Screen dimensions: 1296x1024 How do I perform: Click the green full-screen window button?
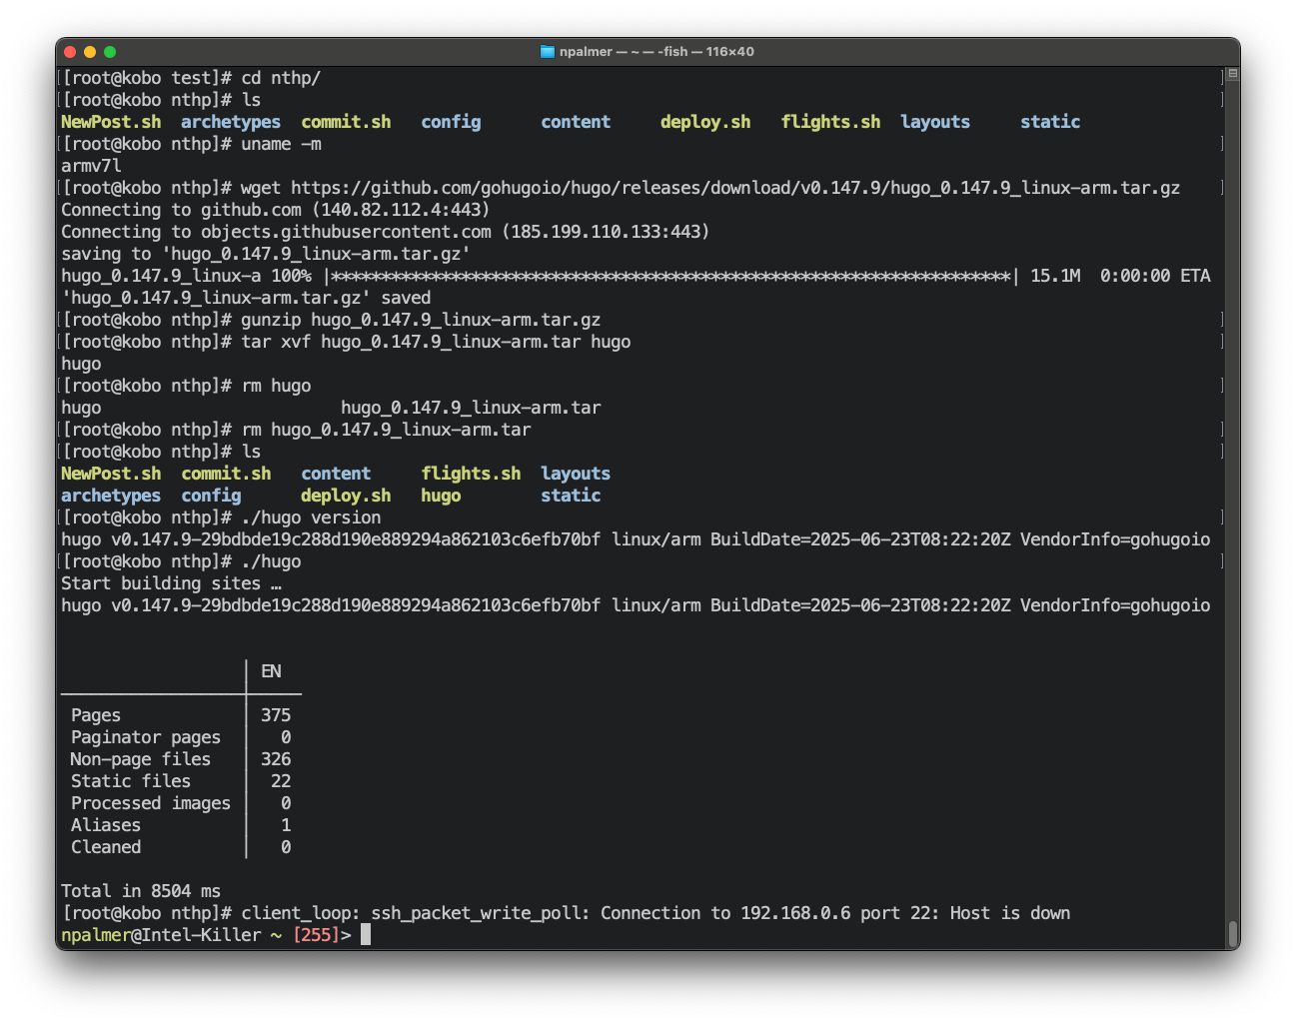tap(110, 52)
